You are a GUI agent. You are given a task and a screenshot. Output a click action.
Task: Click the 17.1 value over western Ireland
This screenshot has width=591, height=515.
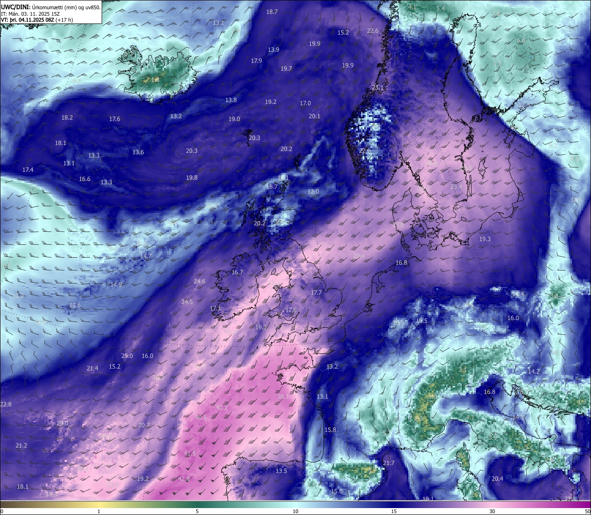[x=215, y=309]
